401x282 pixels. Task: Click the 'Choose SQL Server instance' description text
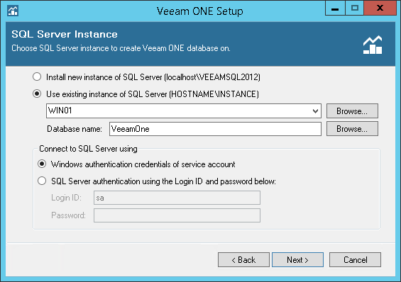click(x=121, y=48)
